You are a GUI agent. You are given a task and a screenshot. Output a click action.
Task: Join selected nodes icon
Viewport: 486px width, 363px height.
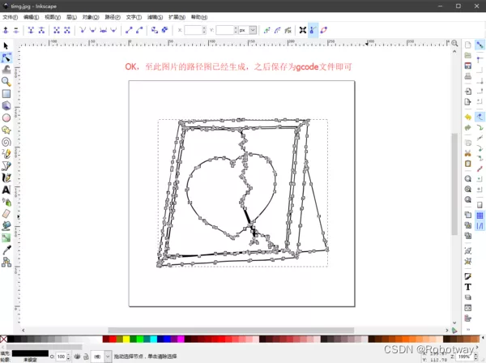(31, 30)
